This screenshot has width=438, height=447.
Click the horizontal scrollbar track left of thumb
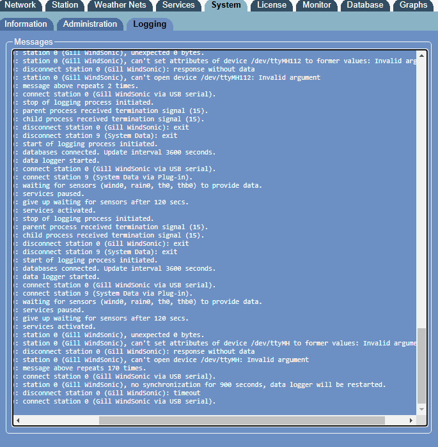(x=61, y=420)
